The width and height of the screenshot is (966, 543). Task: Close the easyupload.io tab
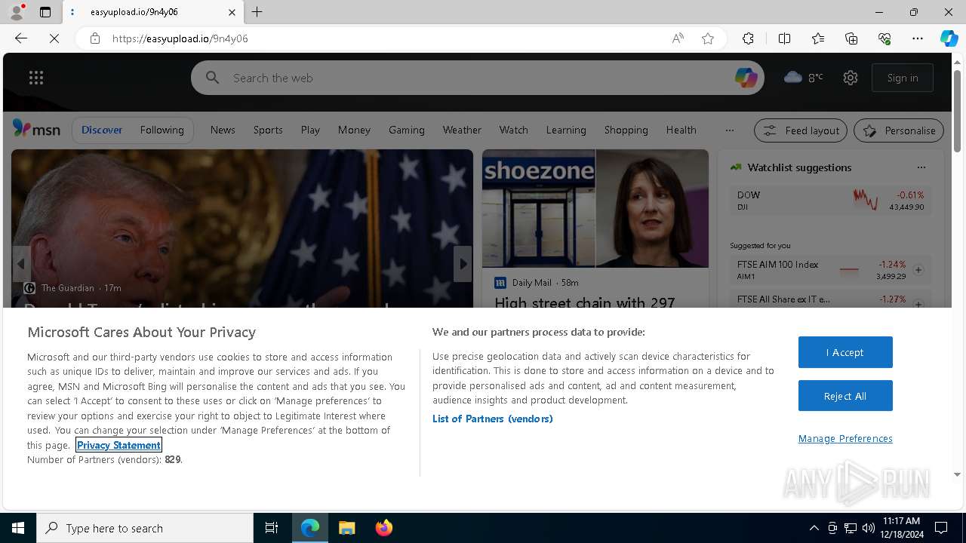click(232, 12)
